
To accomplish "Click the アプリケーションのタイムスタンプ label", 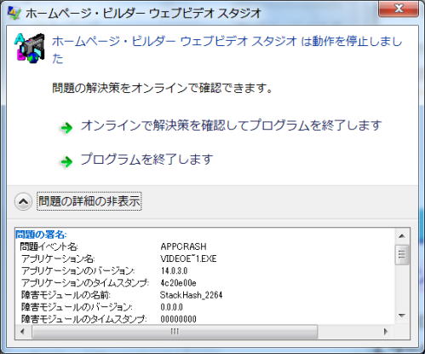I will tap(85, 283).
